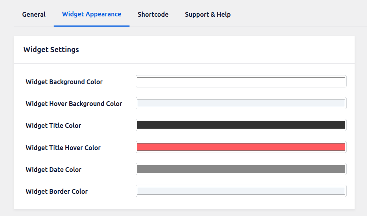This screenshot has width=367, height=216.
Task: Click the blue underline below Widget Appearance
Action: click(x=92, y=26)
